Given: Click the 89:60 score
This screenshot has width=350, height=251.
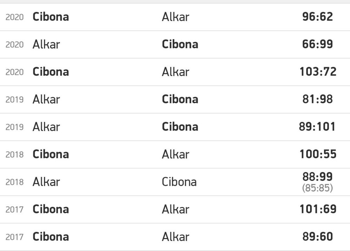Looking at the screenshot, I should 317,237.
